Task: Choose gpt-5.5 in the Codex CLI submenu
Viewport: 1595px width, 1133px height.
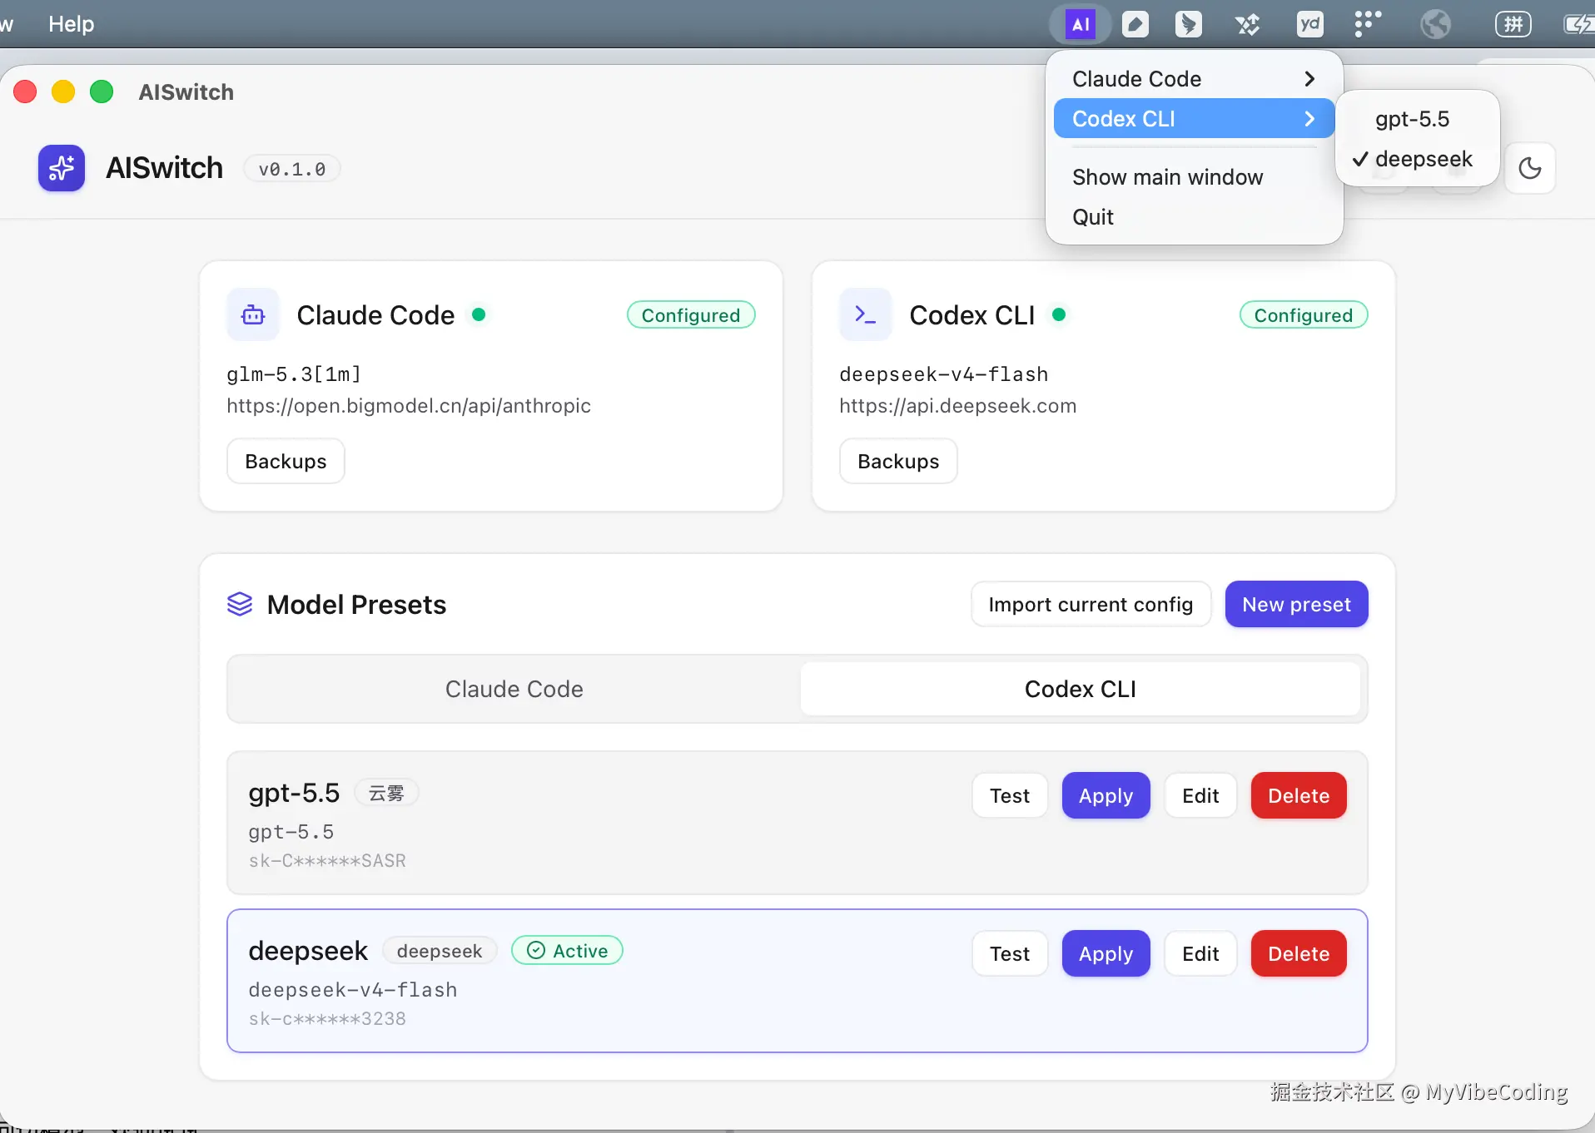Action: 1418,119
